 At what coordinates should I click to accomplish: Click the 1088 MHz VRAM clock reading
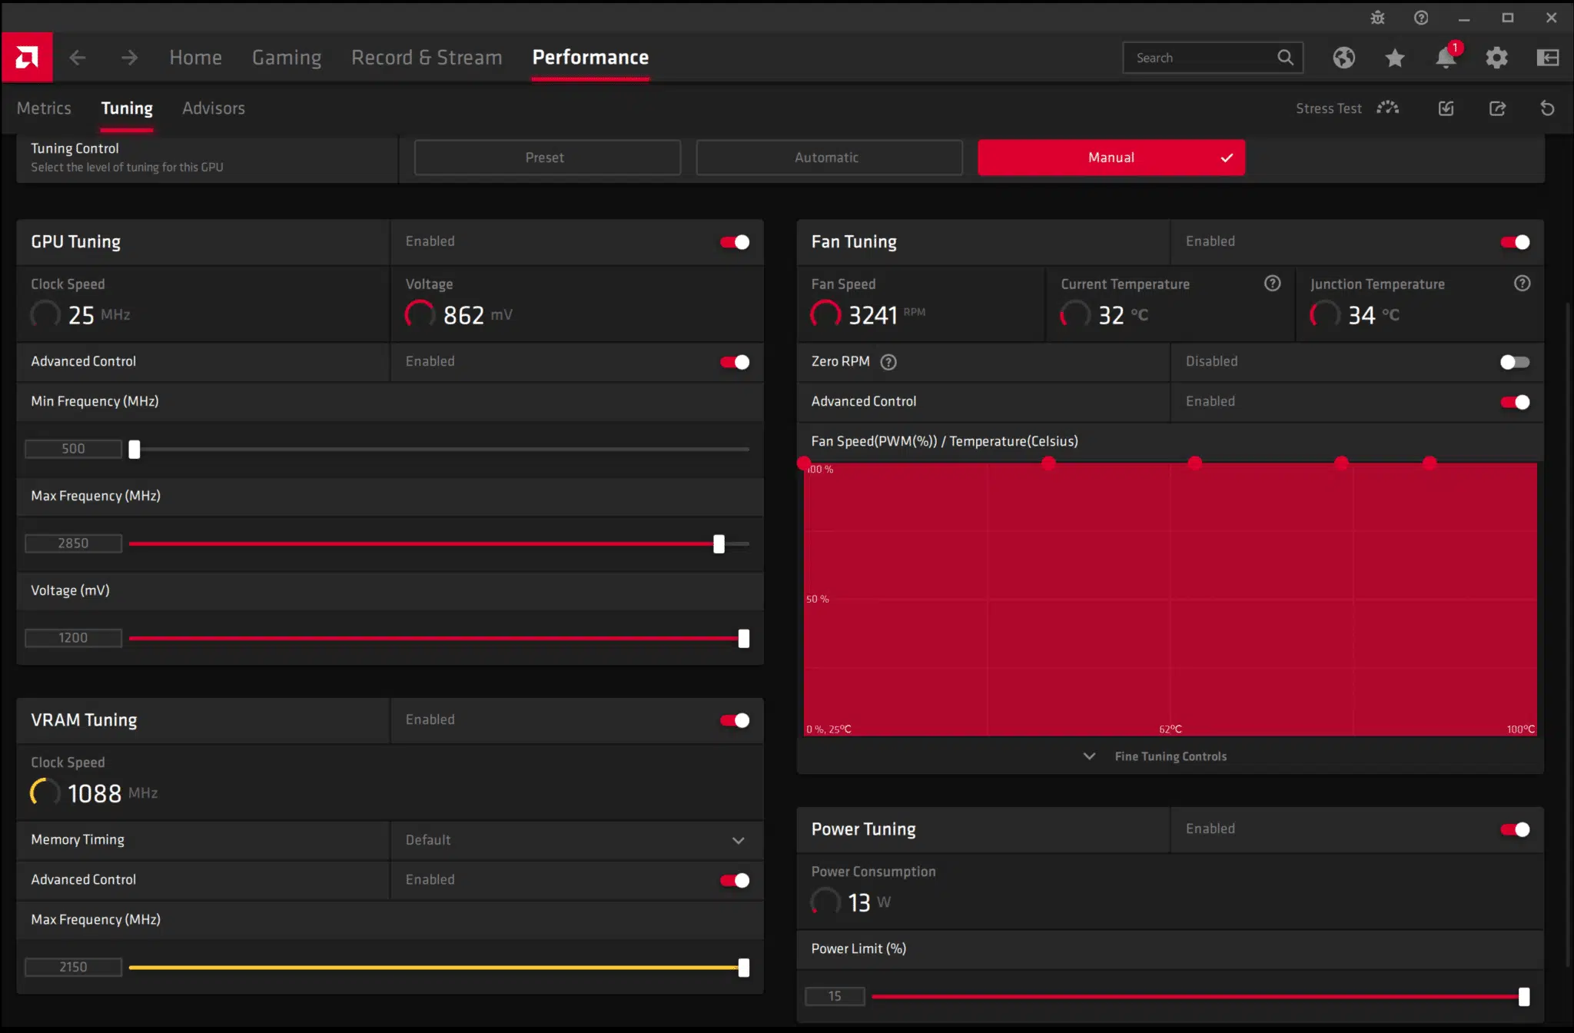coord(95,792)
